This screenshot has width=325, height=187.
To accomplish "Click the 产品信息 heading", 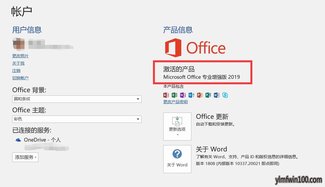I will coord(178,30).
